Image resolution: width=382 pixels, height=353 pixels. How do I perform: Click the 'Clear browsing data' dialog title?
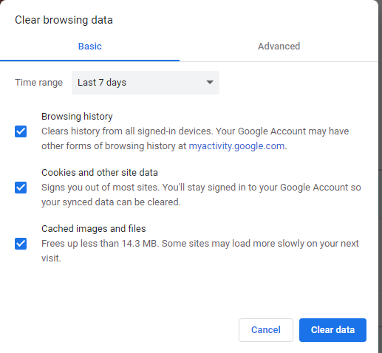click(64, 20)
